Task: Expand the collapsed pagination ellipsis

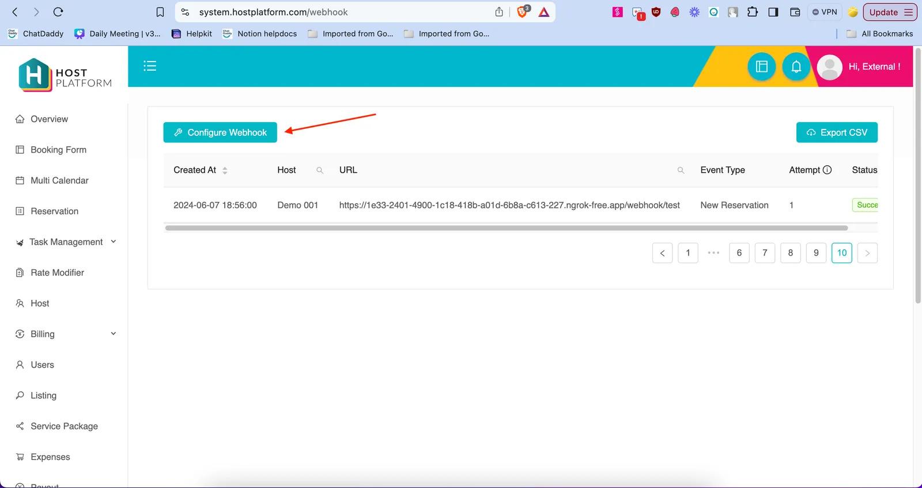Action: pyautogui.click(x=713, y=253)
